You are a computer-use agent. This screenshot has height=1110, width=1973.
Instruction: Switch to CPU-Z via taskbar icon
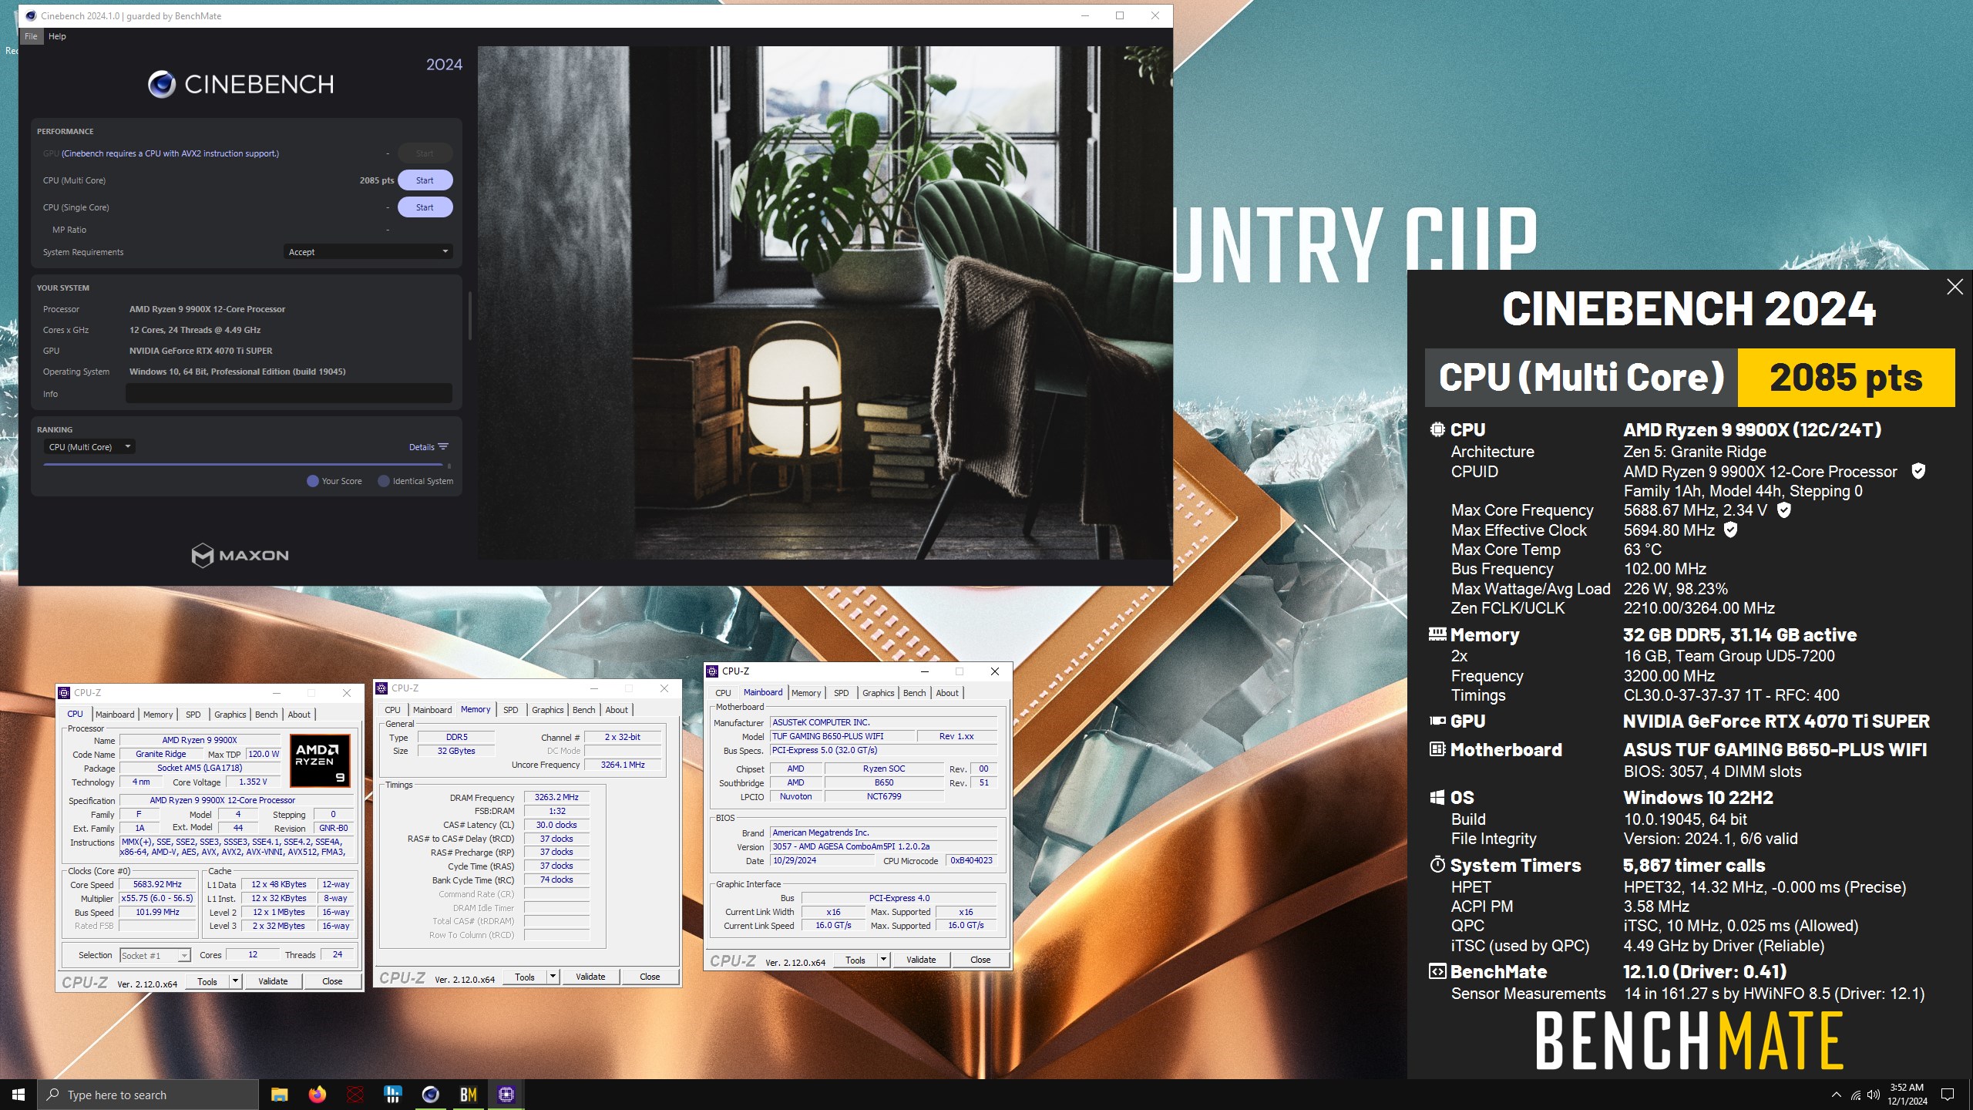point(506,1095)
